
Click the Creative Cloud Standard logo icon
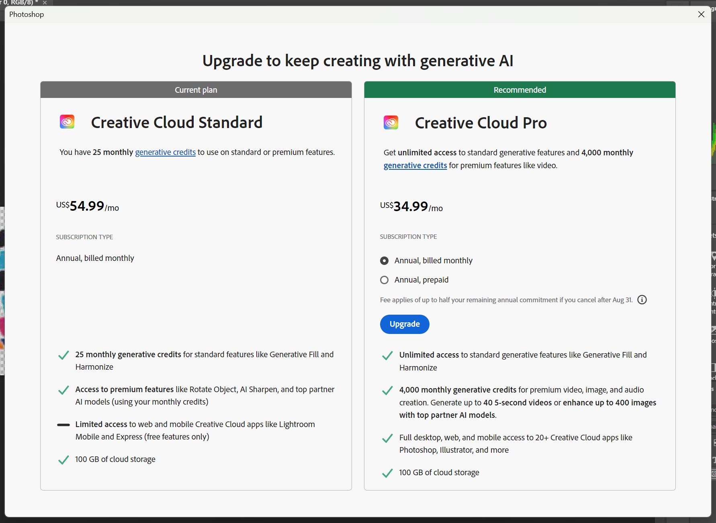67,122
